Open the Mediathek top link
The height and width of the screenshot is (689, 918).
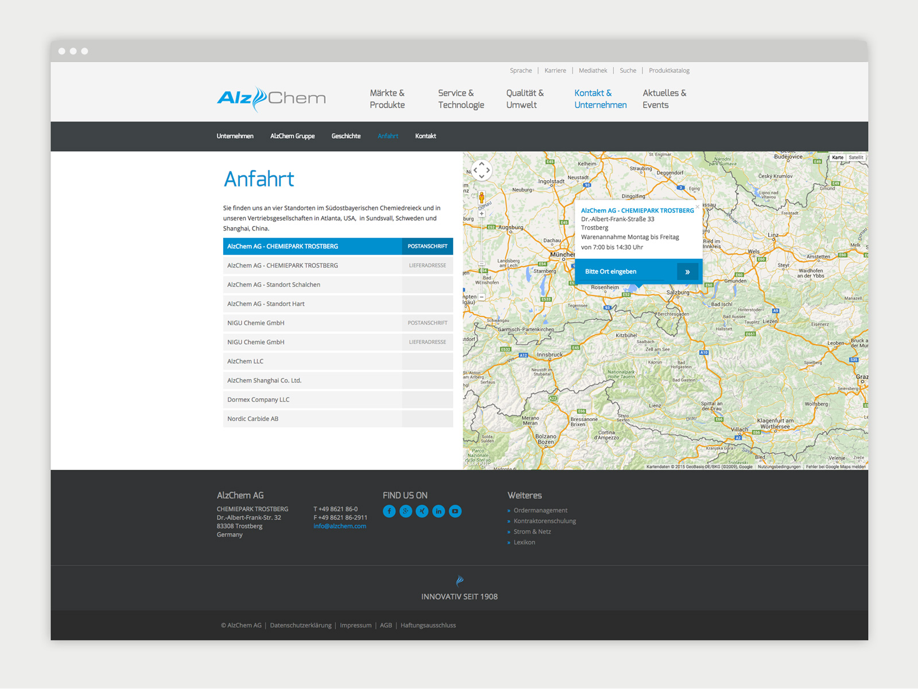pyautogui.click(x=593, y=71)
